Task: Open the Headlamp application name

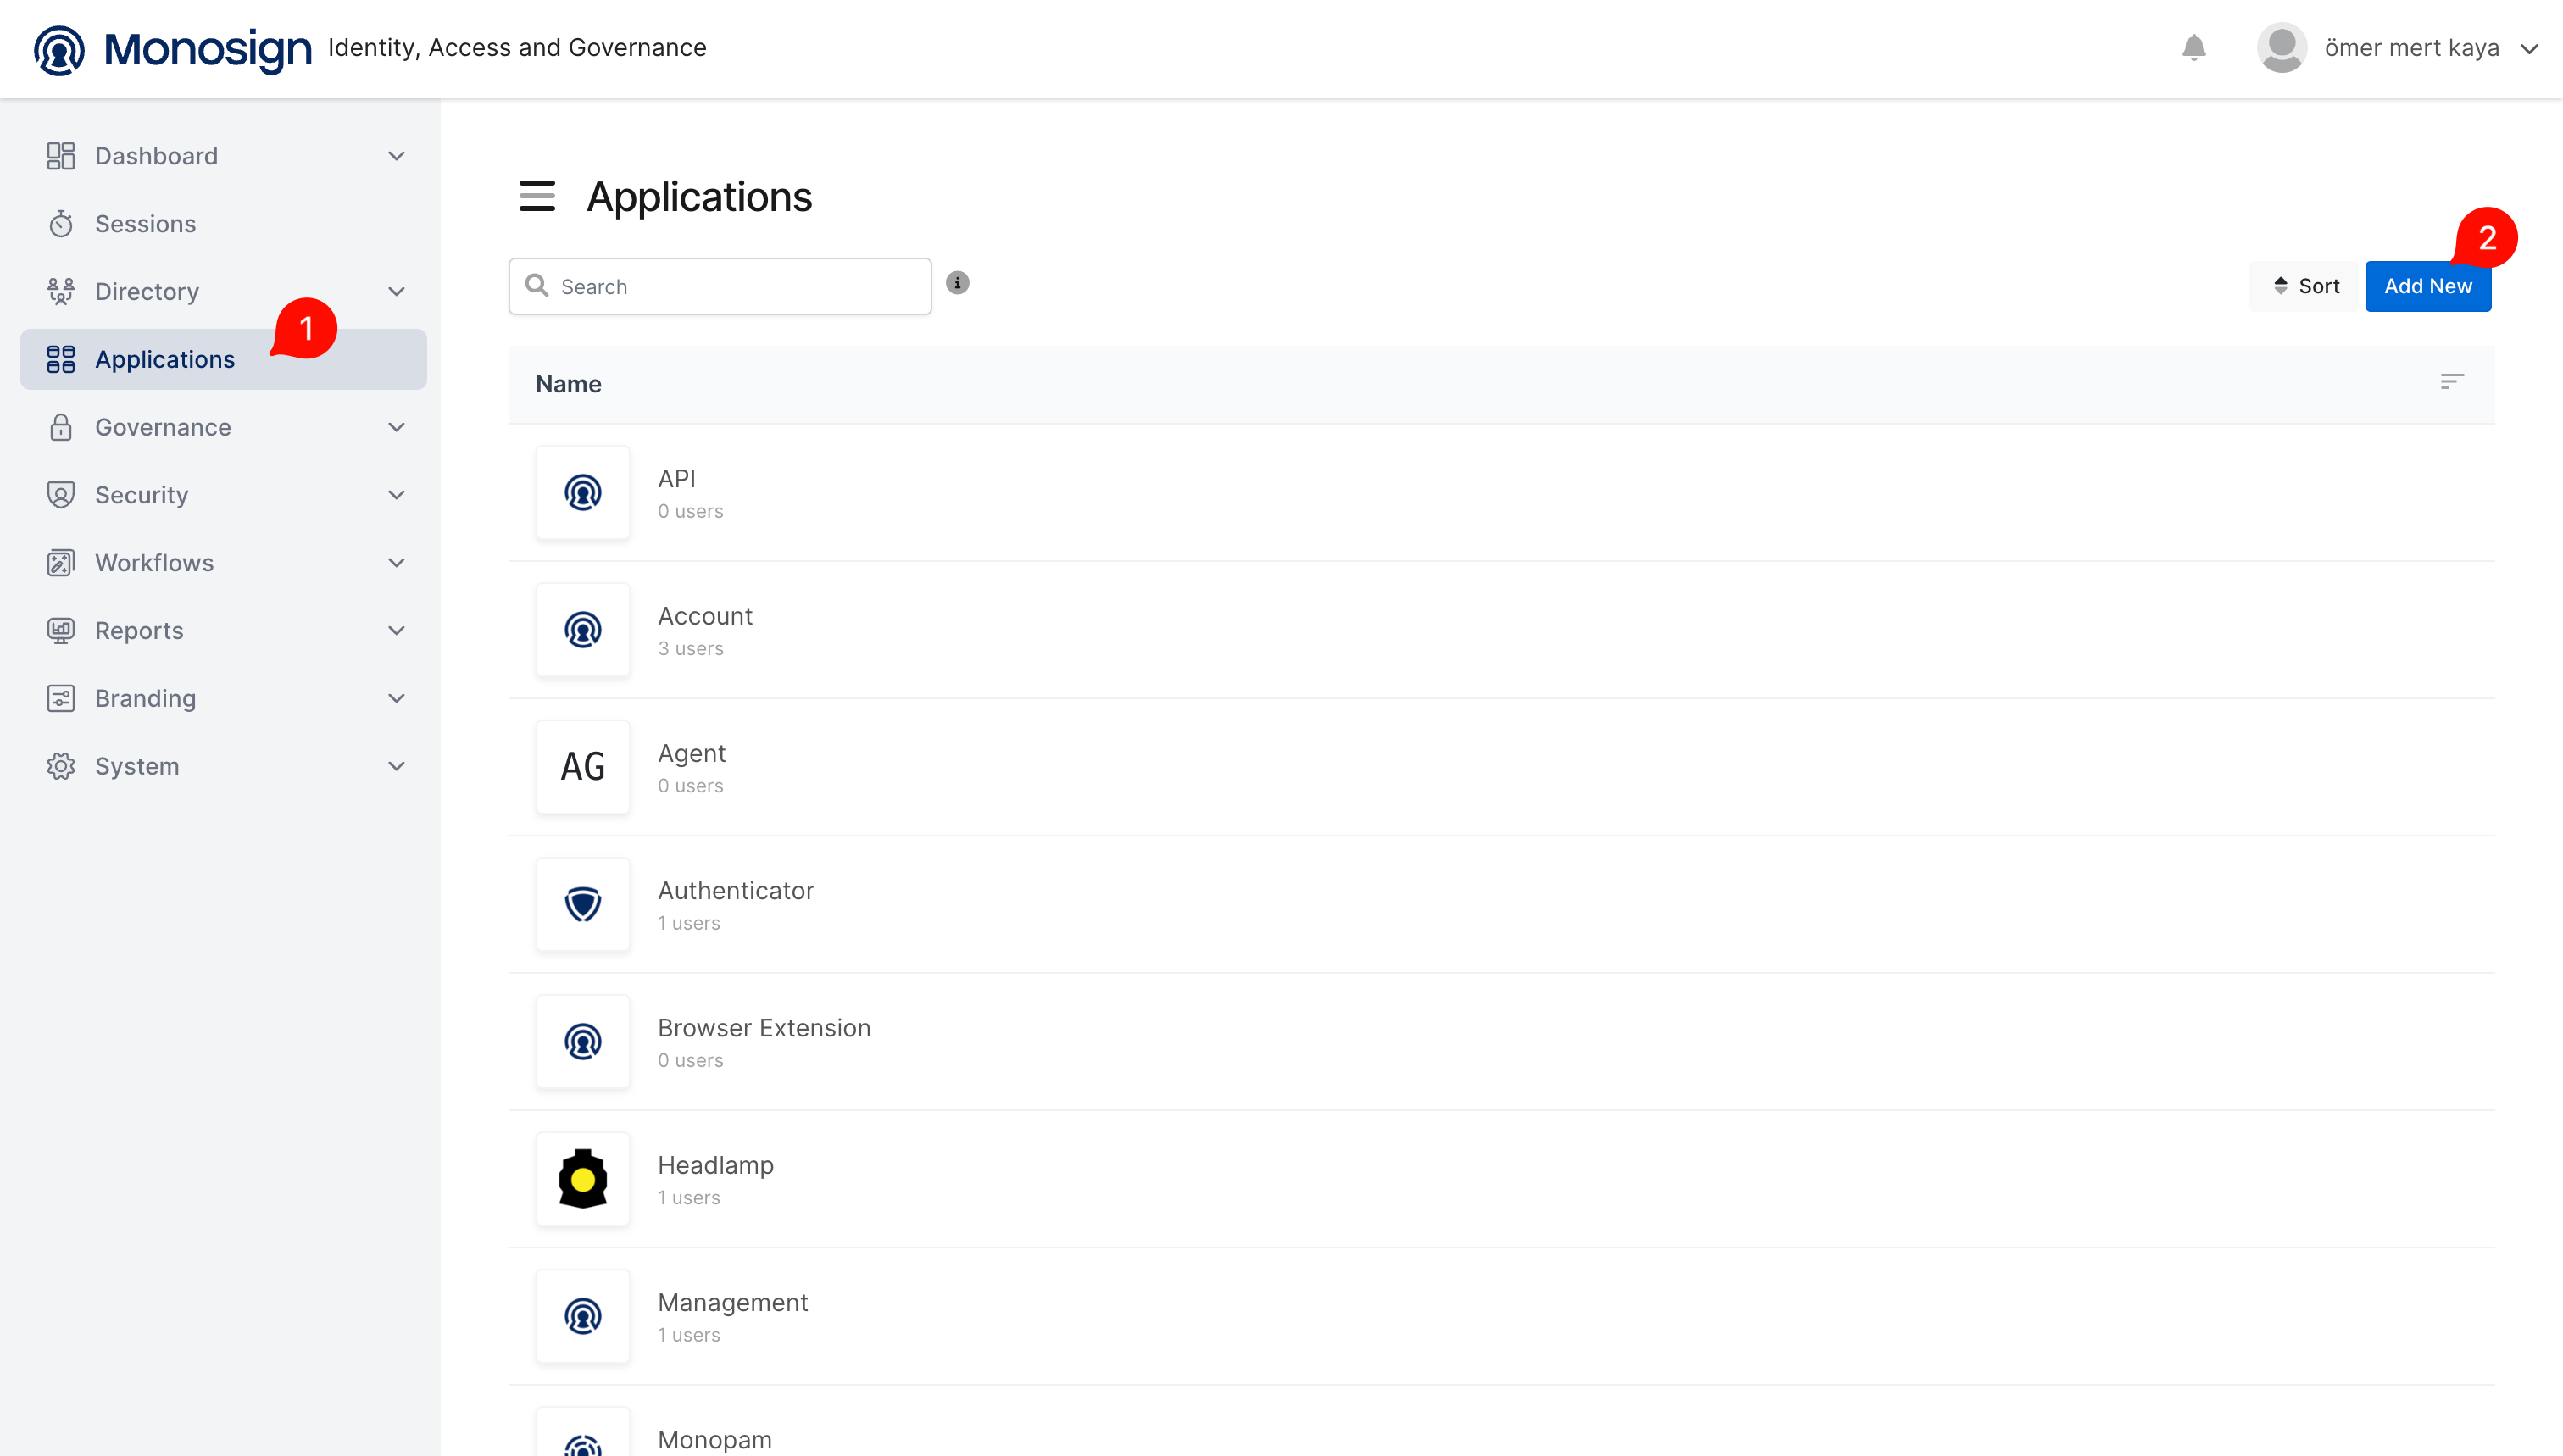Action: (x=716, y=1165)
